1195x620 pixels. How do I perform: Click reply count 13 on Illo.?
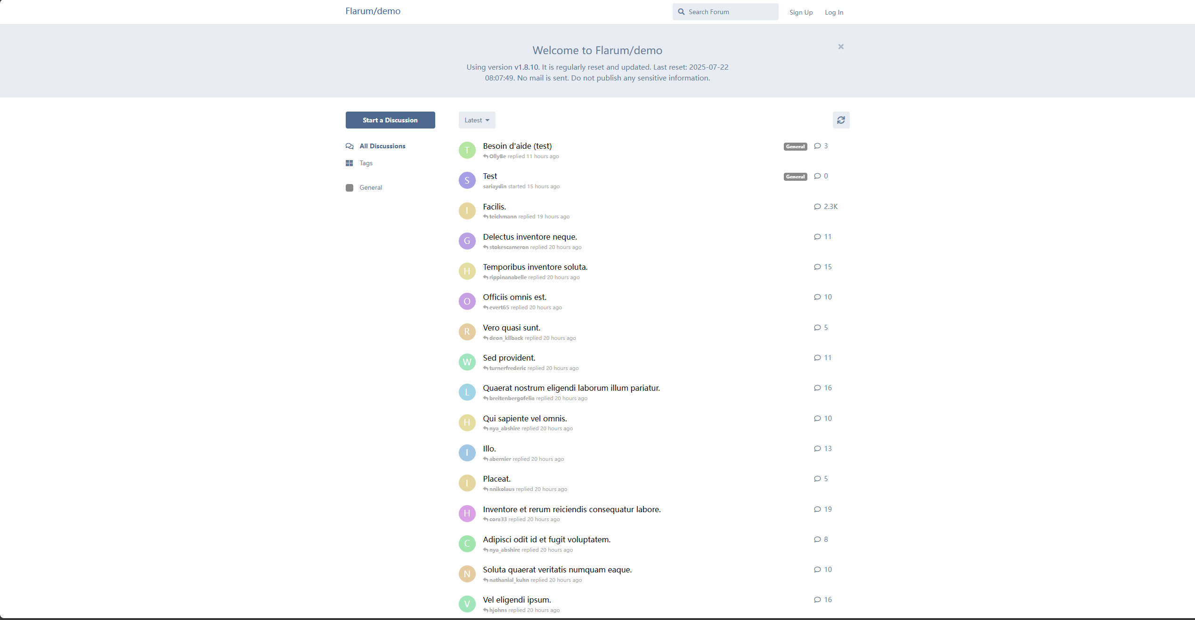[x=823, y=449]
